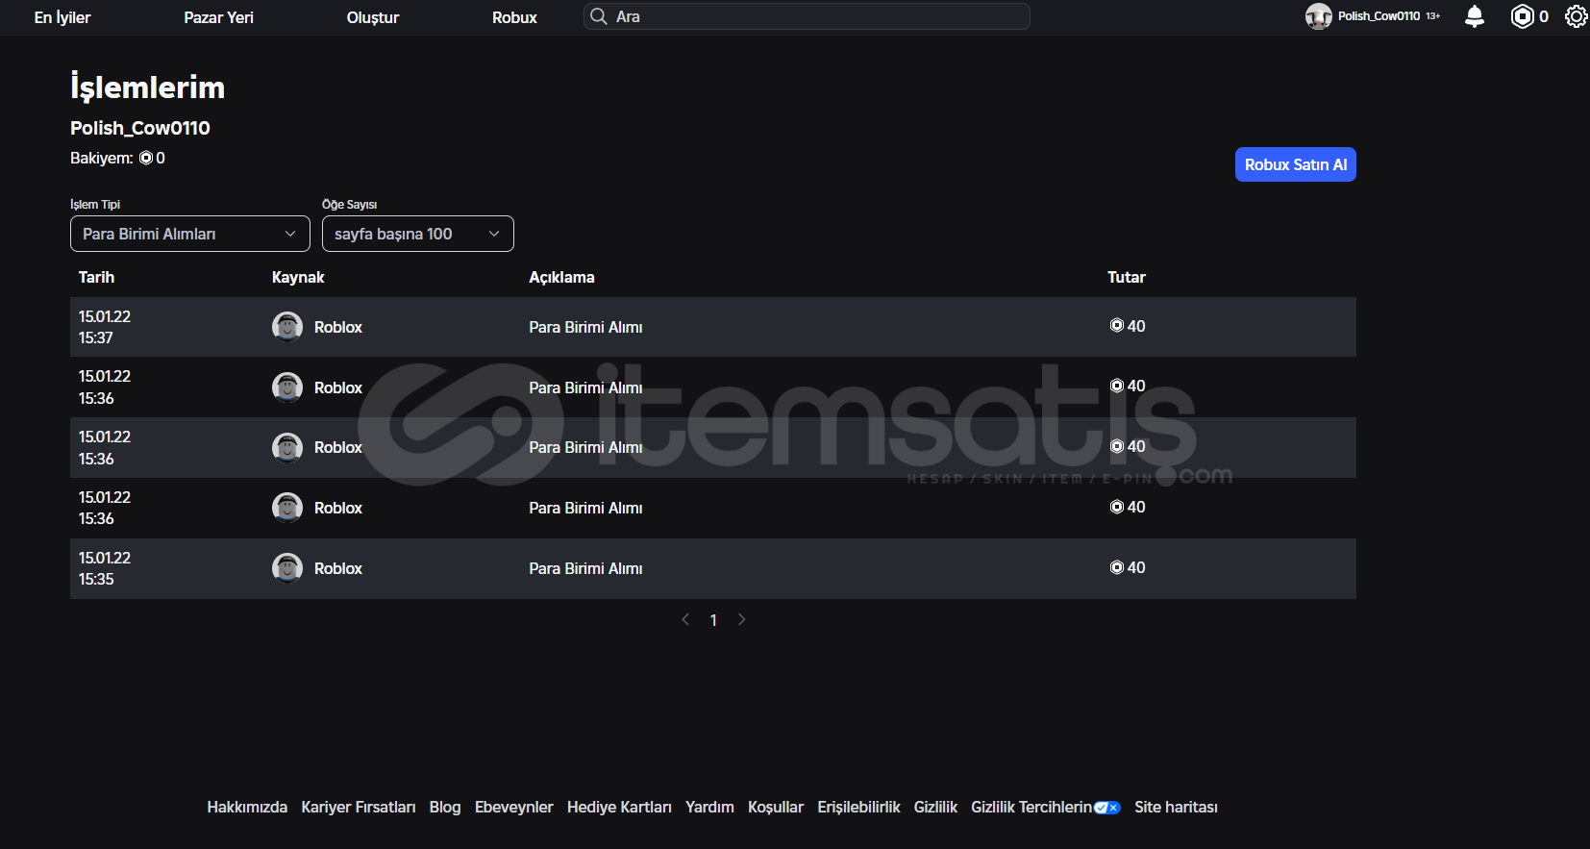Open the Koşullar footer link
Viewport: 1590px width, 849px height.
click(x=776, y=808)
